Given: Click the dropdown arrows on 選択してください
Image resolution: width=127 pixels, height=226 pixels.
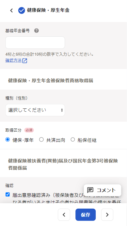Looking at the screenshot, I should coord(62,110).
